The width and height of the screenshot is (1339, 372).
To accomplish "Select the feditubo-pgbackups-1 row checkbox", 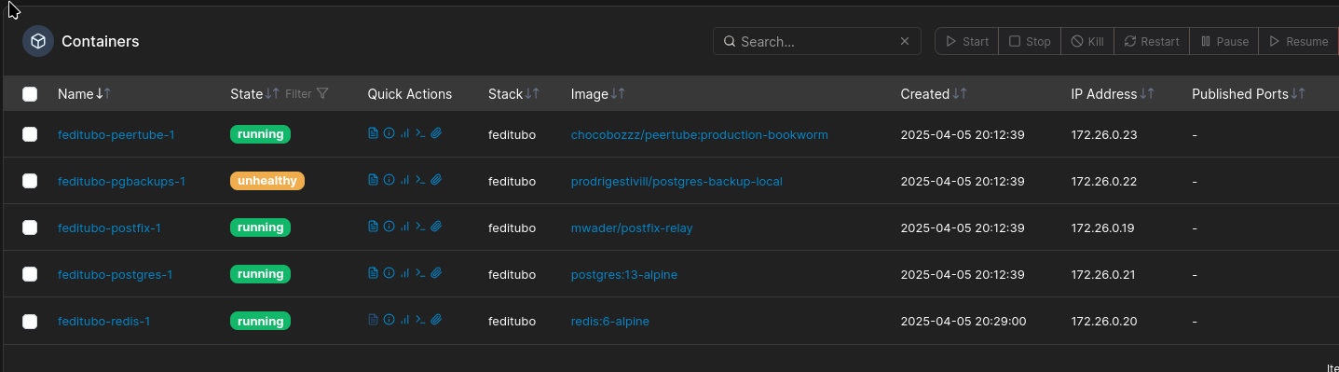I will tap(30, 181).
